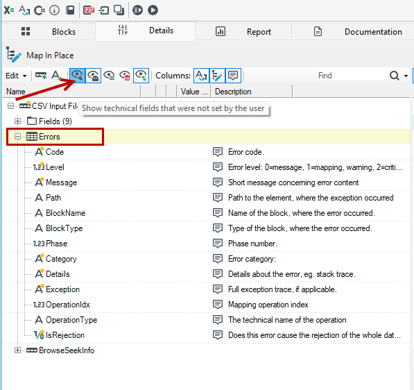Toggle the eye with blue arrows visibility button

click(x=141, y=76)
